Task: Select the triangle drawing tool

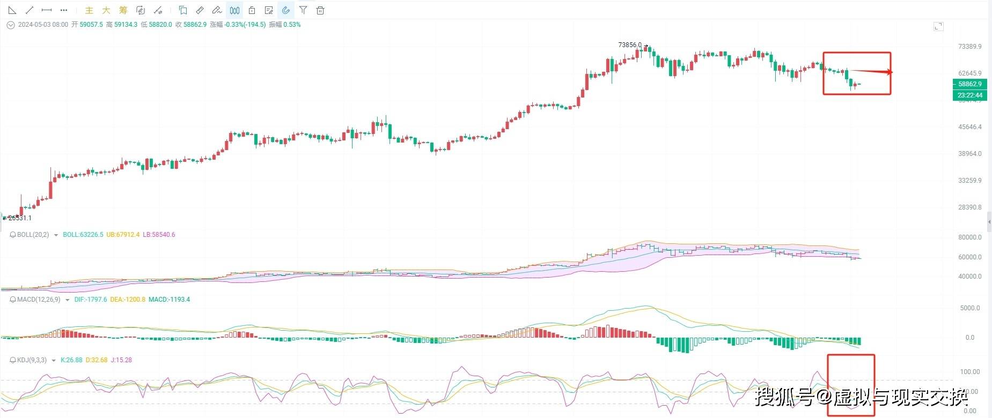Action: (x=12, y=10)
